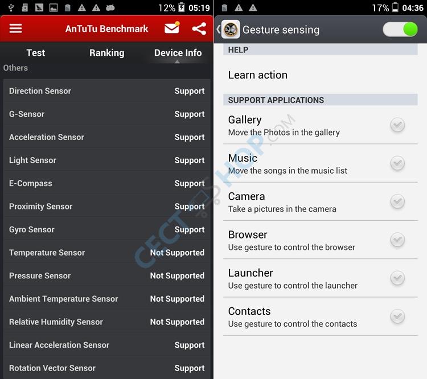This screenshot has height=379, width=427.
Task: Tap the USB status icon
Action: pos(11,7)
